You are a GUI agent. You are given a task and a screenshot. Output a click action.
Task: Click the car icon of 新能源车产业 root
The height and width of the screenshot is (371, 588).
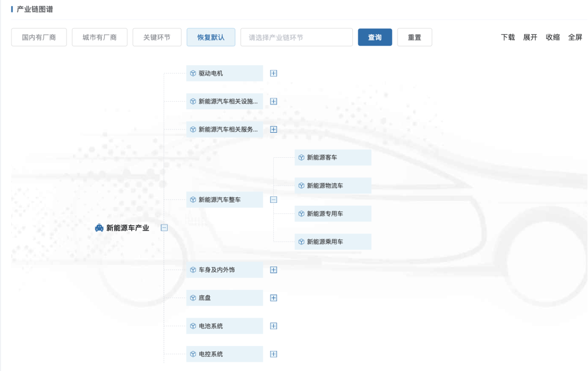[x=99, y=228]
